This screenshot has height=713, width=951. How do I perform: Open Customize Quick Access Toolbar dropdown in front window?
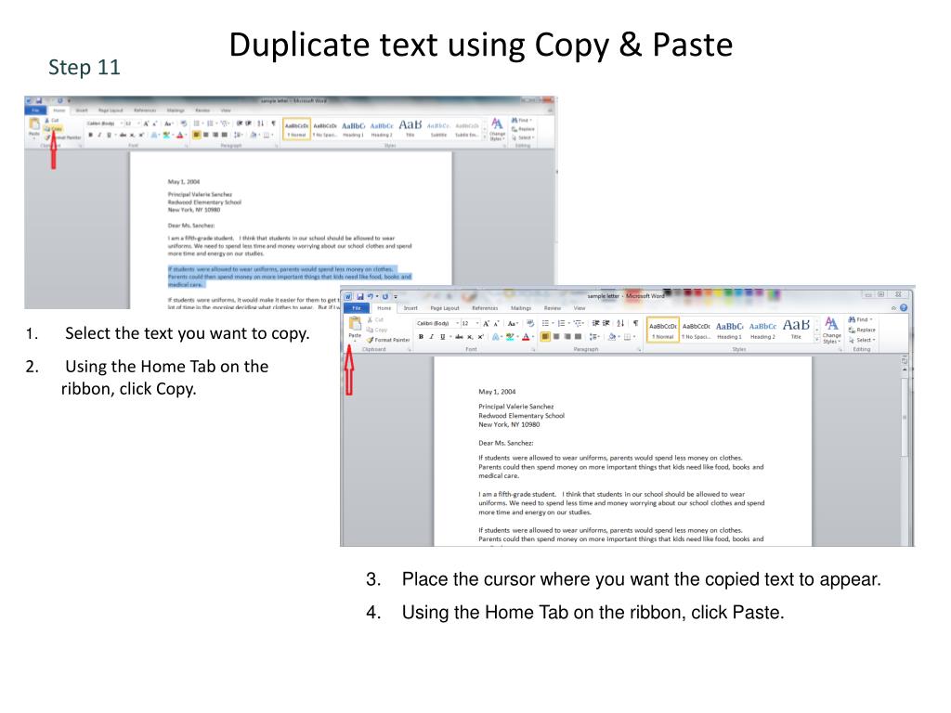(x=396, y=297)
